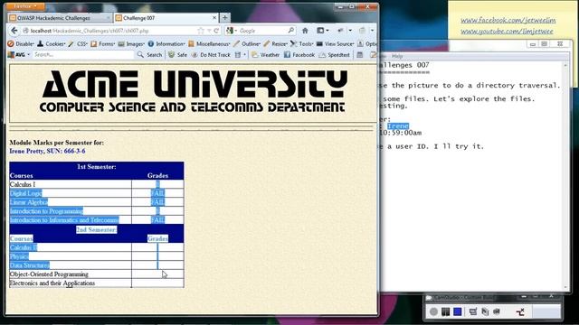Close the Challenge 007 tab

214,18
